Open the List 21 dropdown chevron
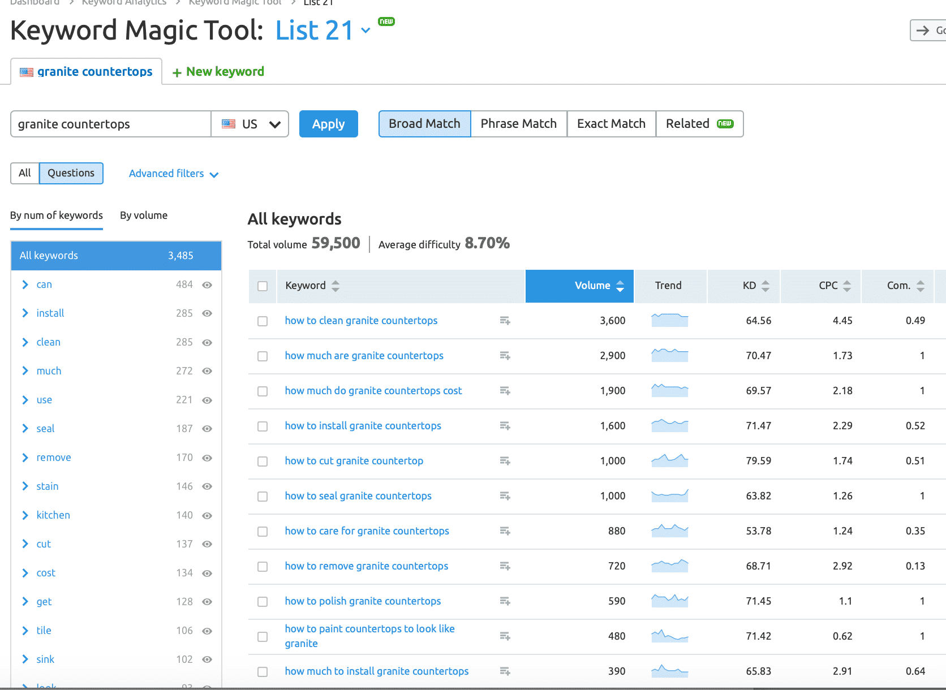The width and height of the screenshot is (946, 690). click(366, 31)
